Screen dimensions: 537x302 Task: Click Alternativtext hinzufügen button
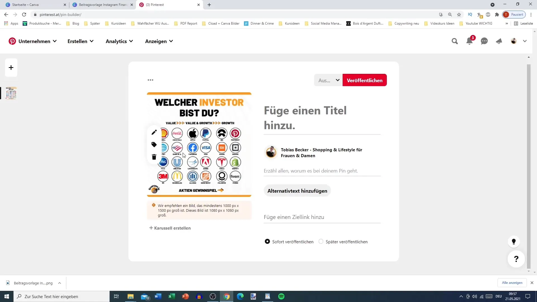(x=297, y=191)
